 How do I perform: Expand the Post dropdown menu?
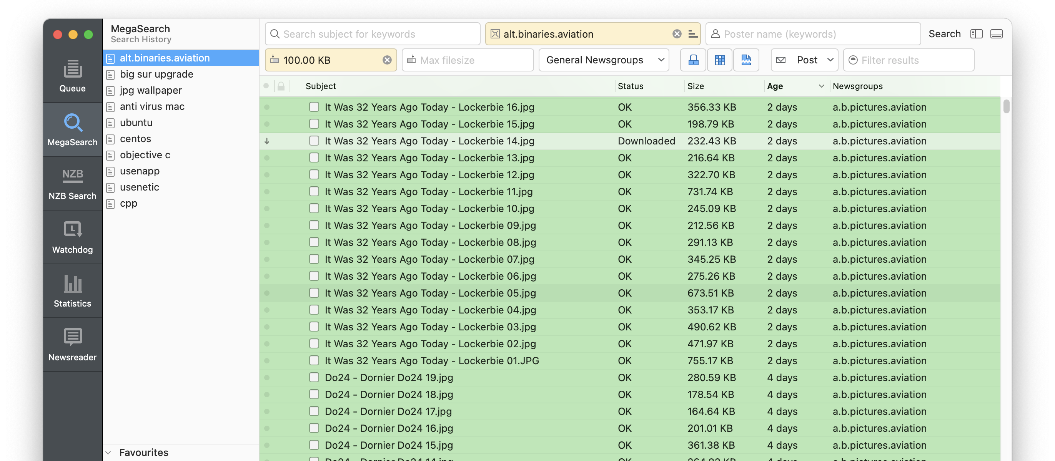coord(804,60)
